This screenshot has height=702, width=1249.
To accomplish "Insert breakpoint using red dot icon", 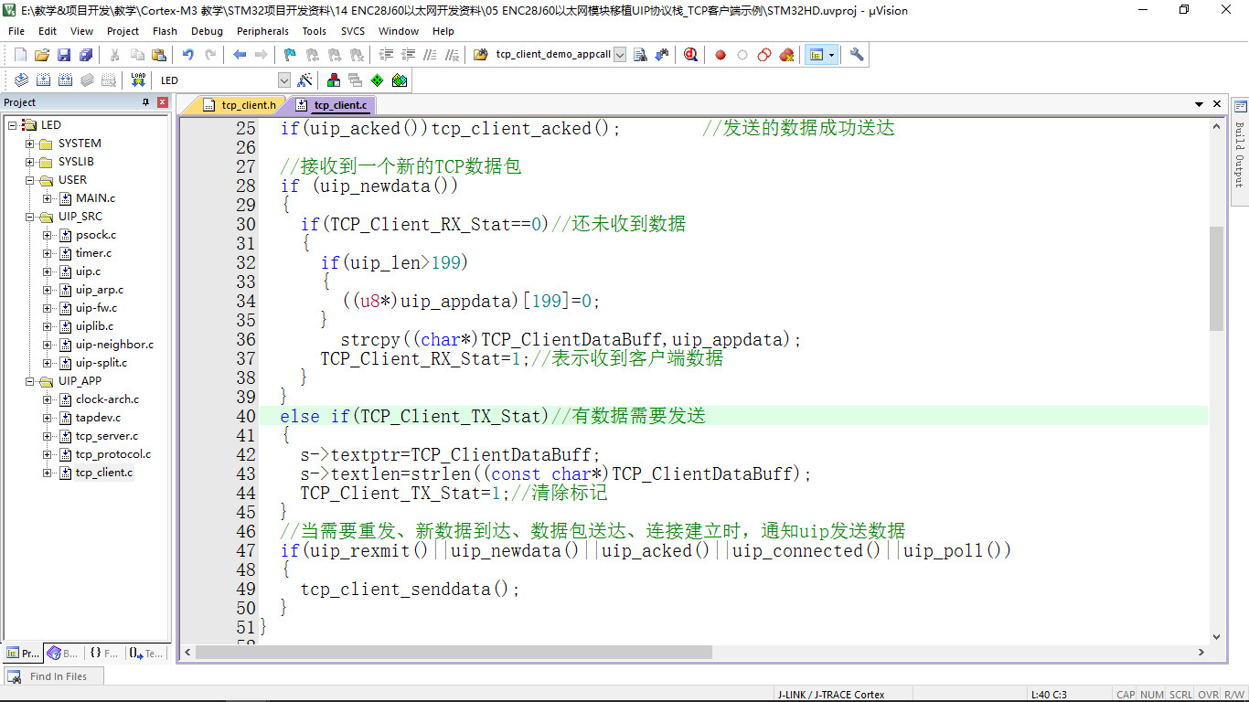I will click(721, 55).
